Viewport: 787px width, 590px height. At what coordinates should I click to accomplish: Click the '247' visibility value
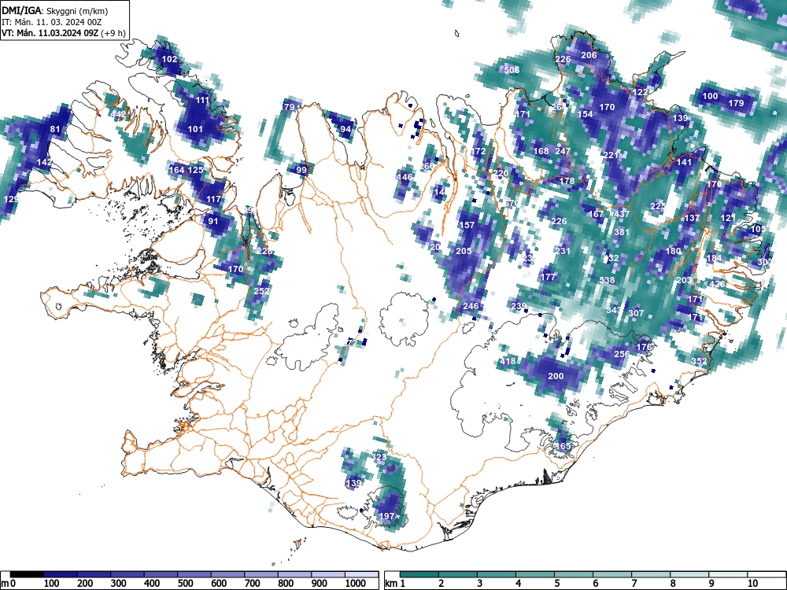(x=563, y=150)
